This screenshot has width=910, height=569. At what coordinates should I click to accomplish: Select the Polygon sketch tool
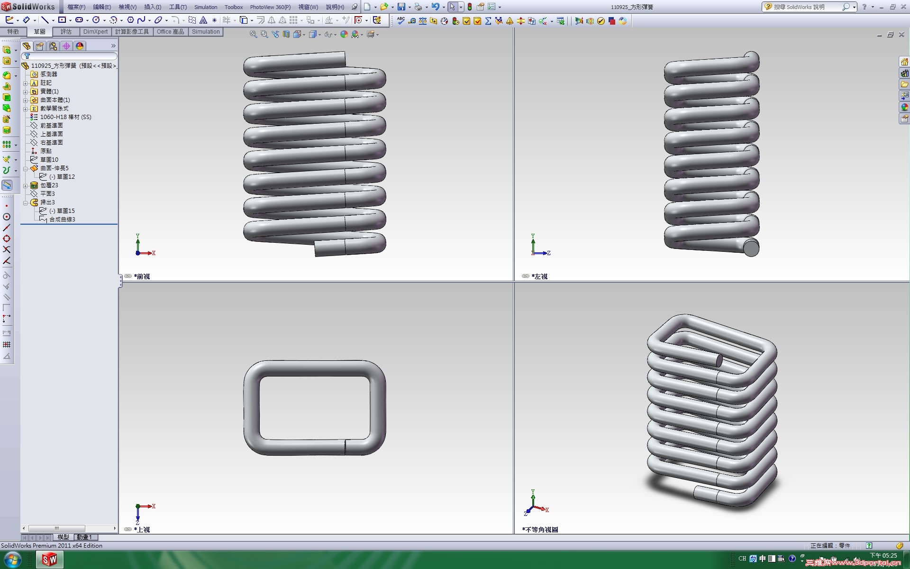point(130,20)
